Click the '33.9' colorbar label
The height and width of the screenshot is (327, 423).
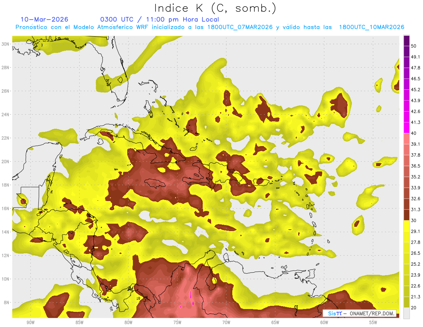point(416,188)
